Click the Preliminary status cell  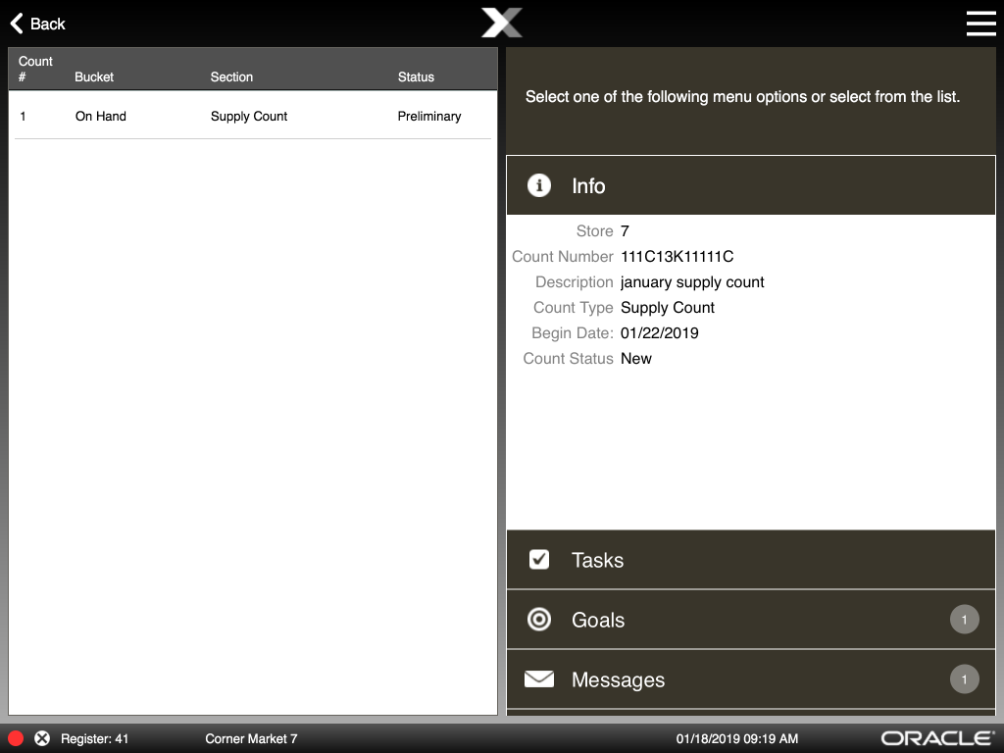pos(429,117)
